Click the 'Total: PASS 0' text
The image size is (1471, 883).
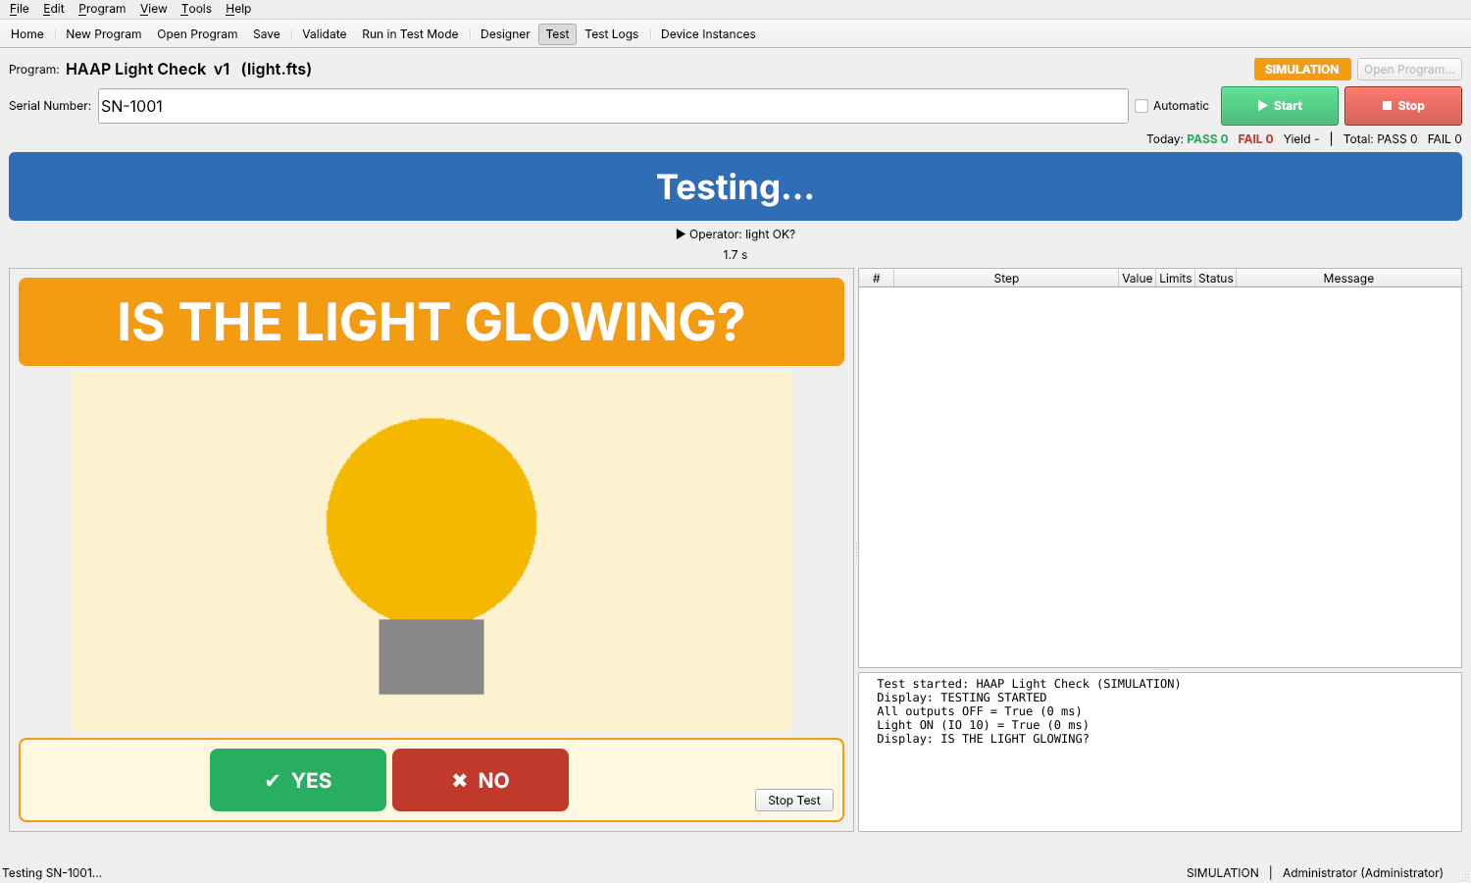(x=1380, y=139)
